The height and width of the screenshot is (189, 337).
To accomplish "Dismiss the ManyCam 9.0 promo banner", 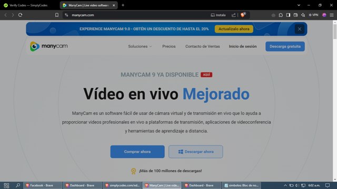I will [x=300, y=29].
